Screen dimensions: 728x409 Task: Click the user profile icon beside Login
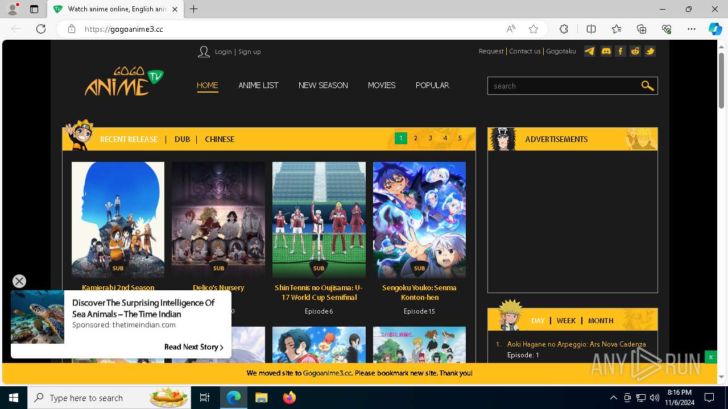point(204,52)
